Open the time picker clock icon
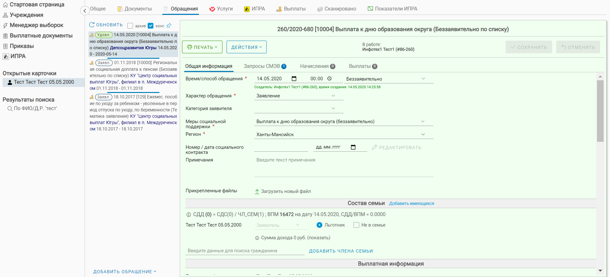 coord(330,79)
